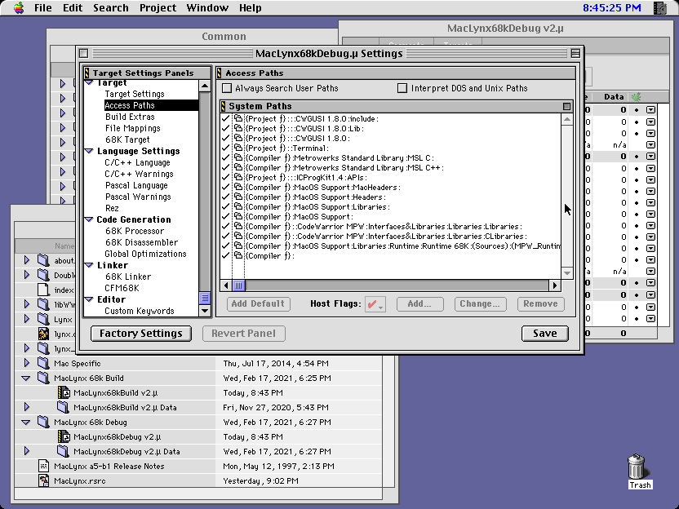Collapse the Editor group
The width and height of the screenshot is (679, 509).
[x=89, y=299]
